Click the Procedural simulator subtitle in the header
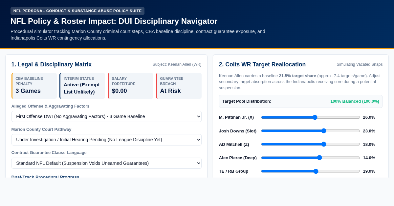Screen dimensions: 394x206 [138, 35]
